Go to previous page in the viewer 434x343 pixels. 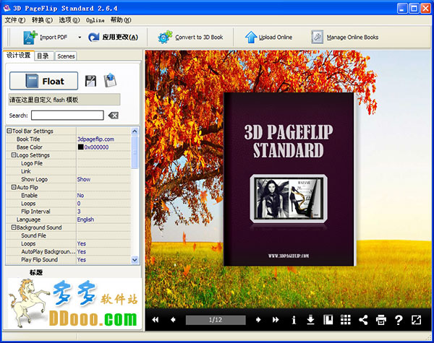tap(173, 320)
